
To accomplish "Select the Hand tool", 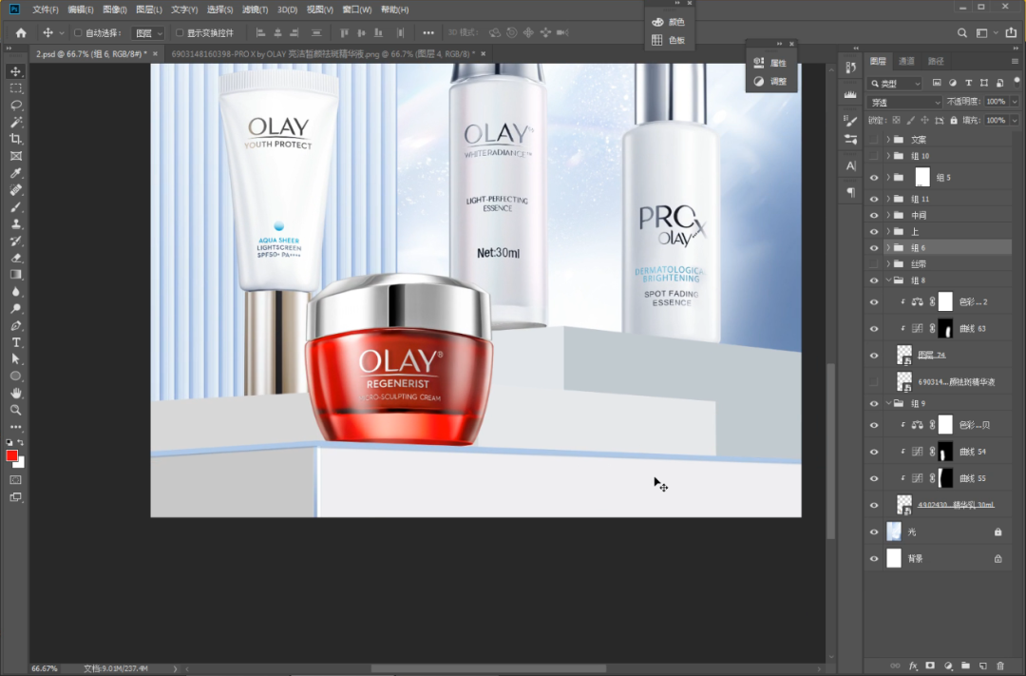I will coord(16,393).
